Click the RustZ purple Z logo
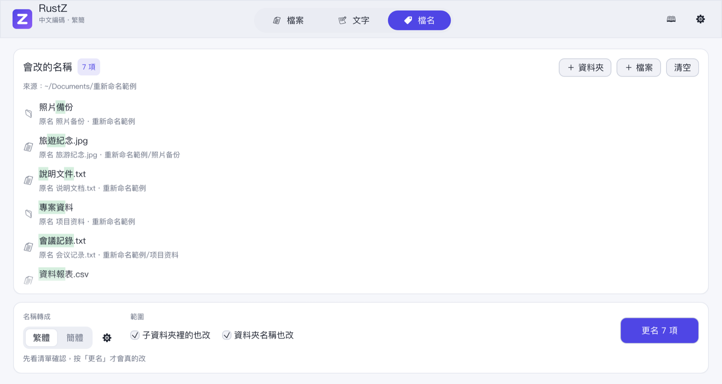The image size is (722, 384). (x=22, y=19)
